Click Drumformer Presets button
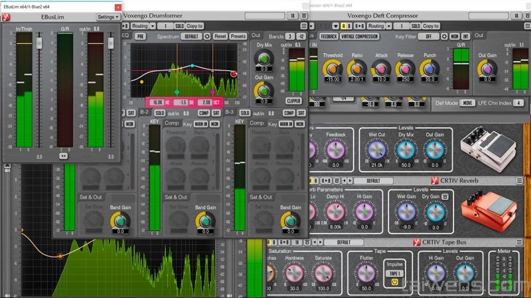 pos(238,36)
